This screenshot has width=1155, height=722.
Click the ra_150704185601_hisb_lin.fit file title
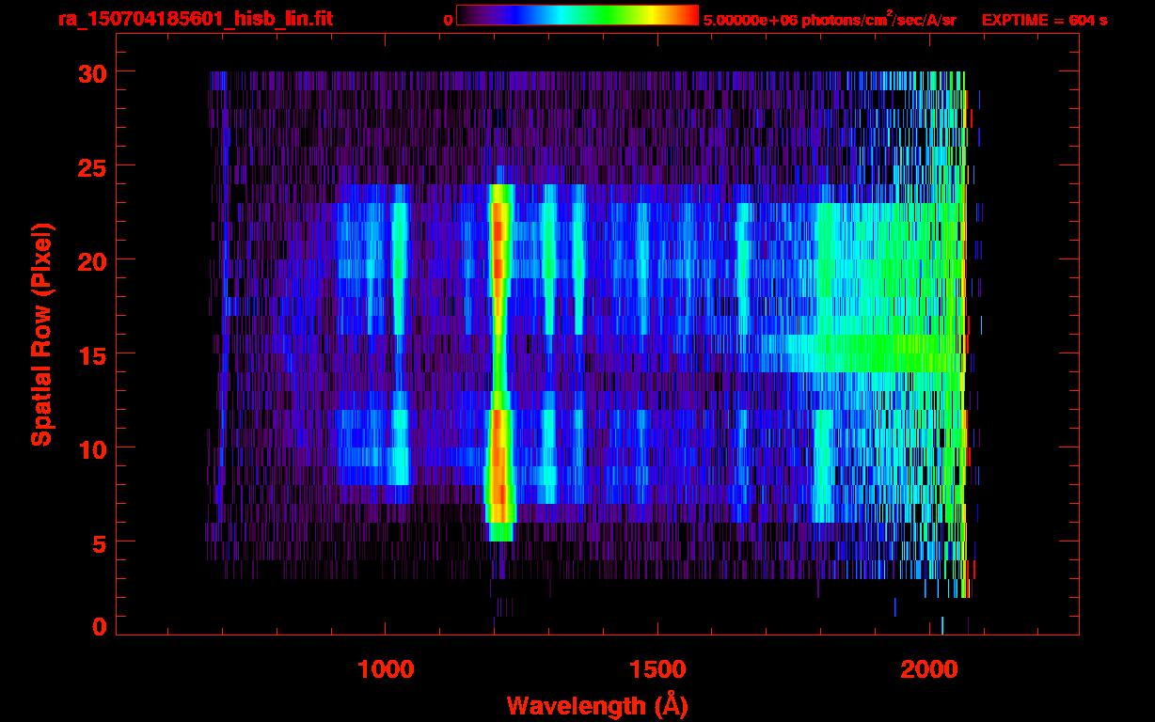(195, 19)
